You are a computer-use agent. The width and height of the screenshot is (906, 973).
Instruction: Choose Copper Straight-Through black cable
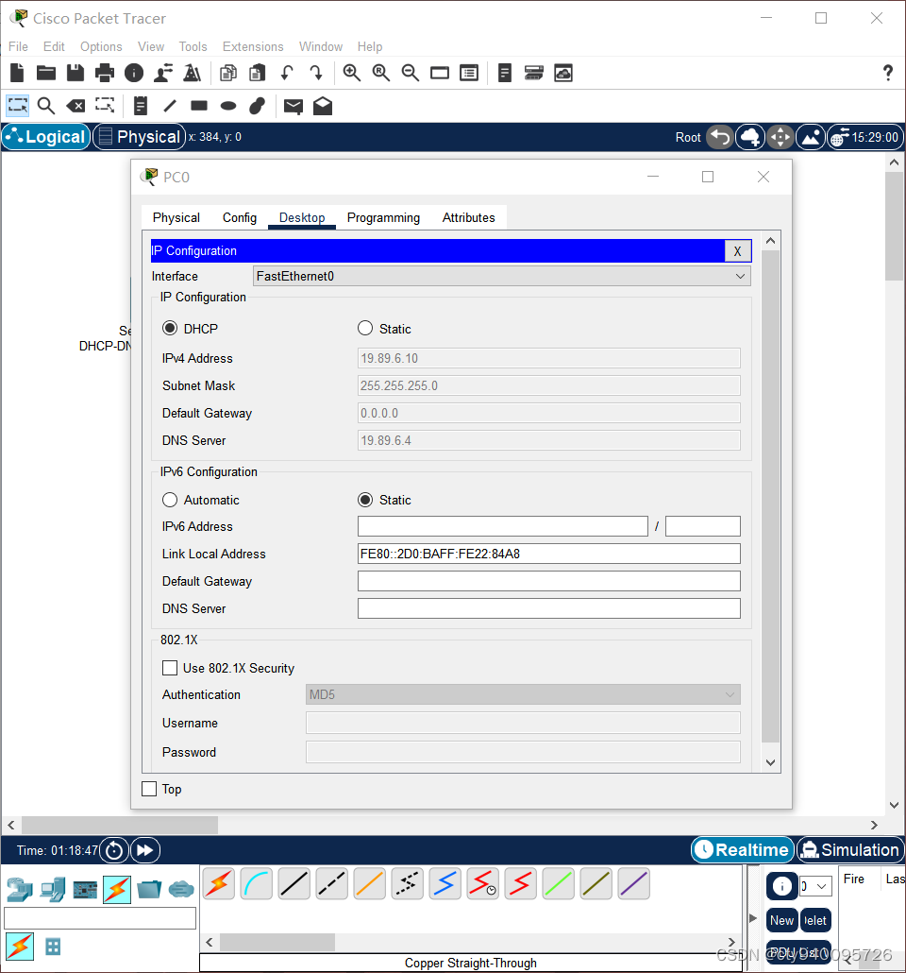pos(294,884)
